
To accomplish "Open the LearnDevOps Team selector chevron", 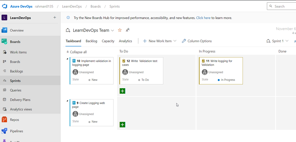I will click(112, 30).
